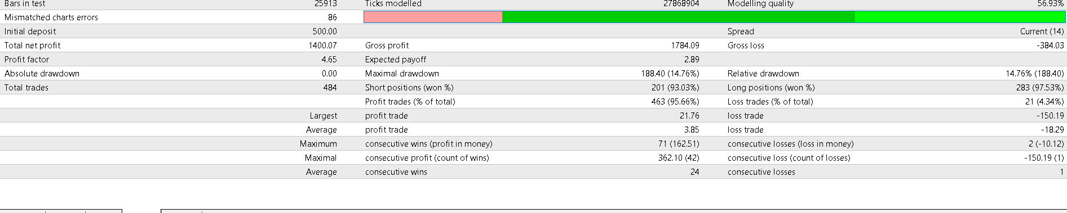Screen dimensions: 1067x213
Task: Click the Gross loss value -384.03
Action: click(1050, 46)
